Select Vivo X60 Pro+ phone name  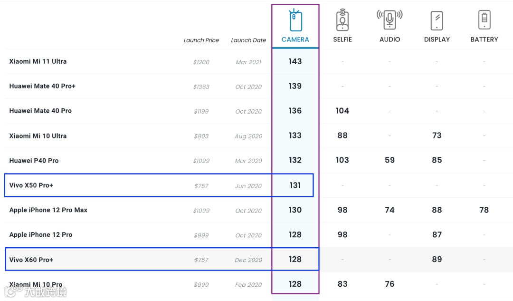tap(31, 260)
